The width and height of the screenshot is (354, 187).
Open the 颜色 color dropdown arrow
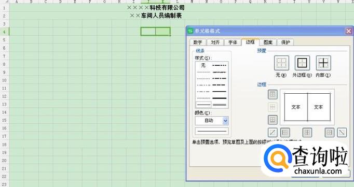click(x=225, y=121)
